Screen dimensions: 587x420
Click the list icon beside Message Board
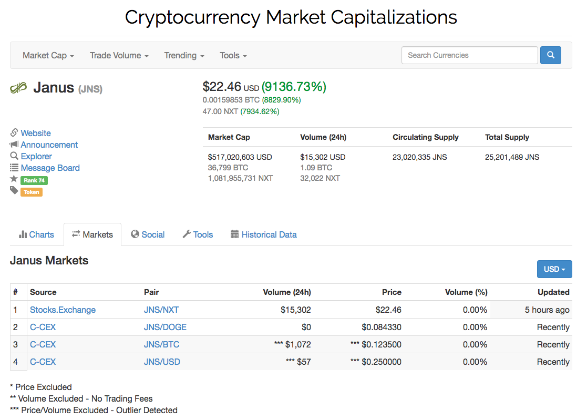pos(14,167)
